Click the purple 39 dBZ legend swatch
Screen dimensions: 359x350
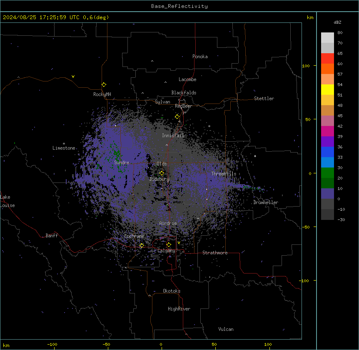coord(327,142)
